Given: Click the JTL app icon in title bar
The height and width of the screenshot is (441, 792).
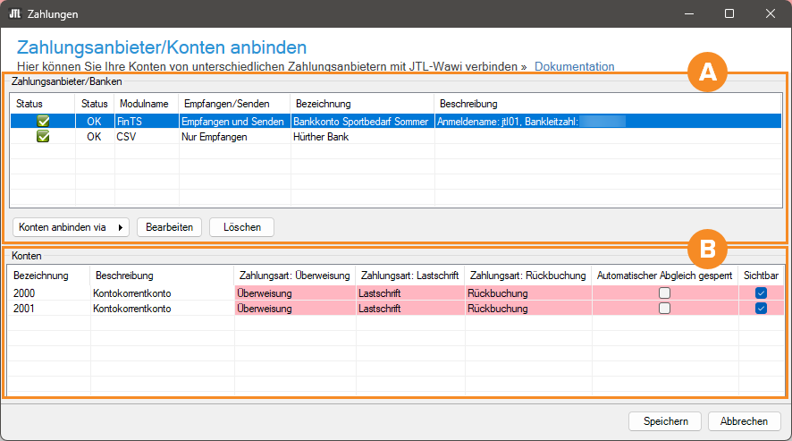Looking at the screenshot, I should [x=15, y=14].
